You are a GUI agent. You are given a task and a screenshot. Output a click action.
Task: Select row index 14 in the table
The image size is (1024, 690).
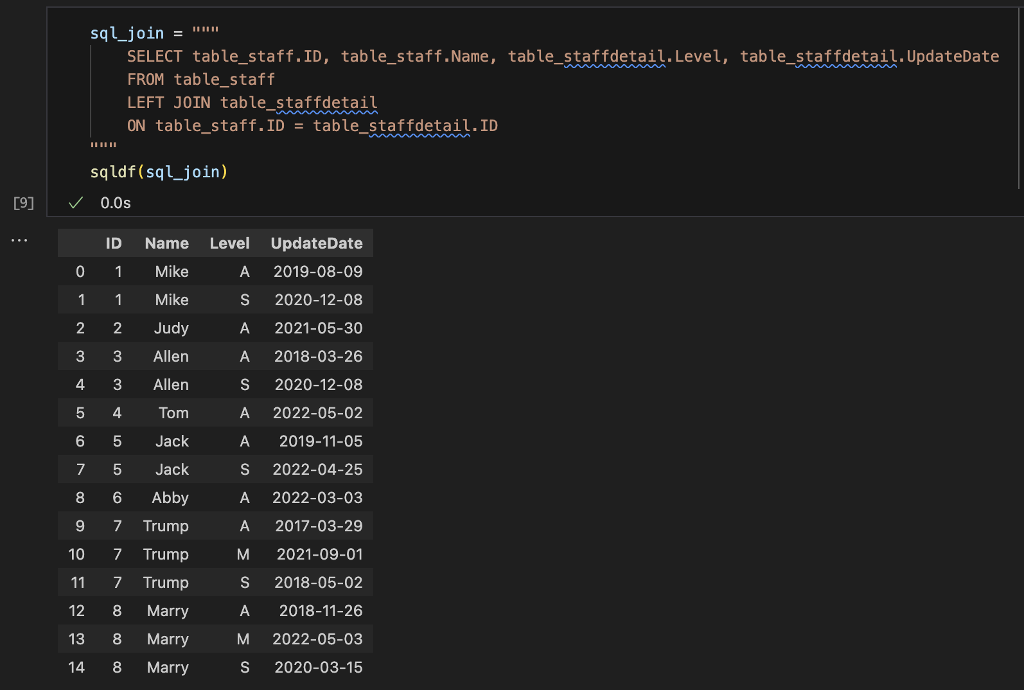[x=76, y=668]
